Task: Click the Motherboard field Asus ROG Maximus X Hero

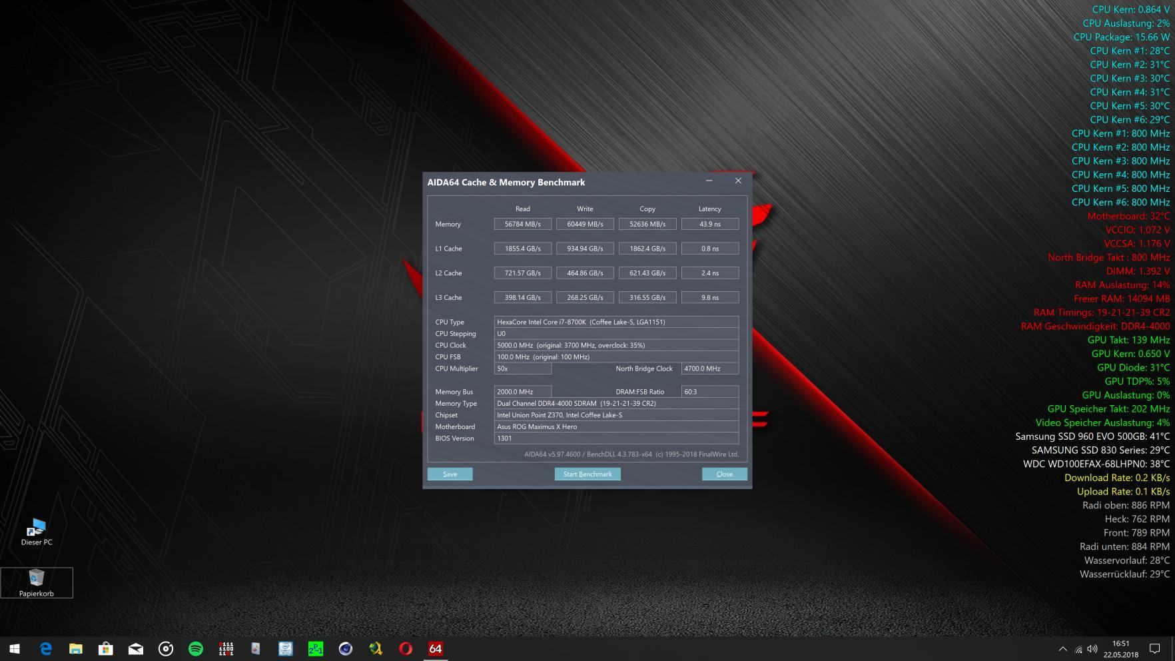Action: click(616, 426)
